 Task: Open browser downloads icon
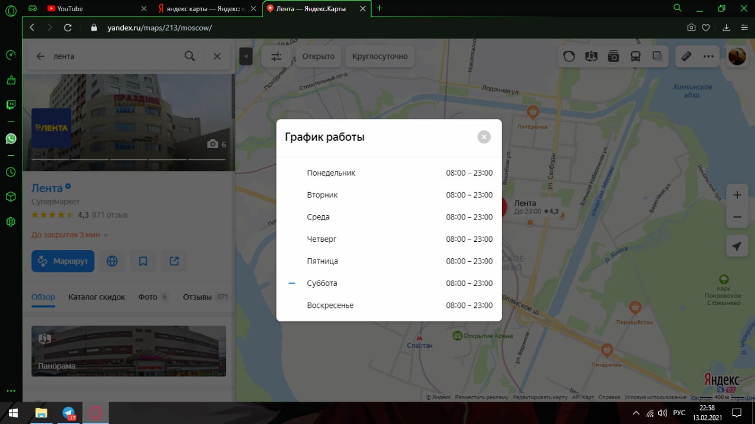727,28
